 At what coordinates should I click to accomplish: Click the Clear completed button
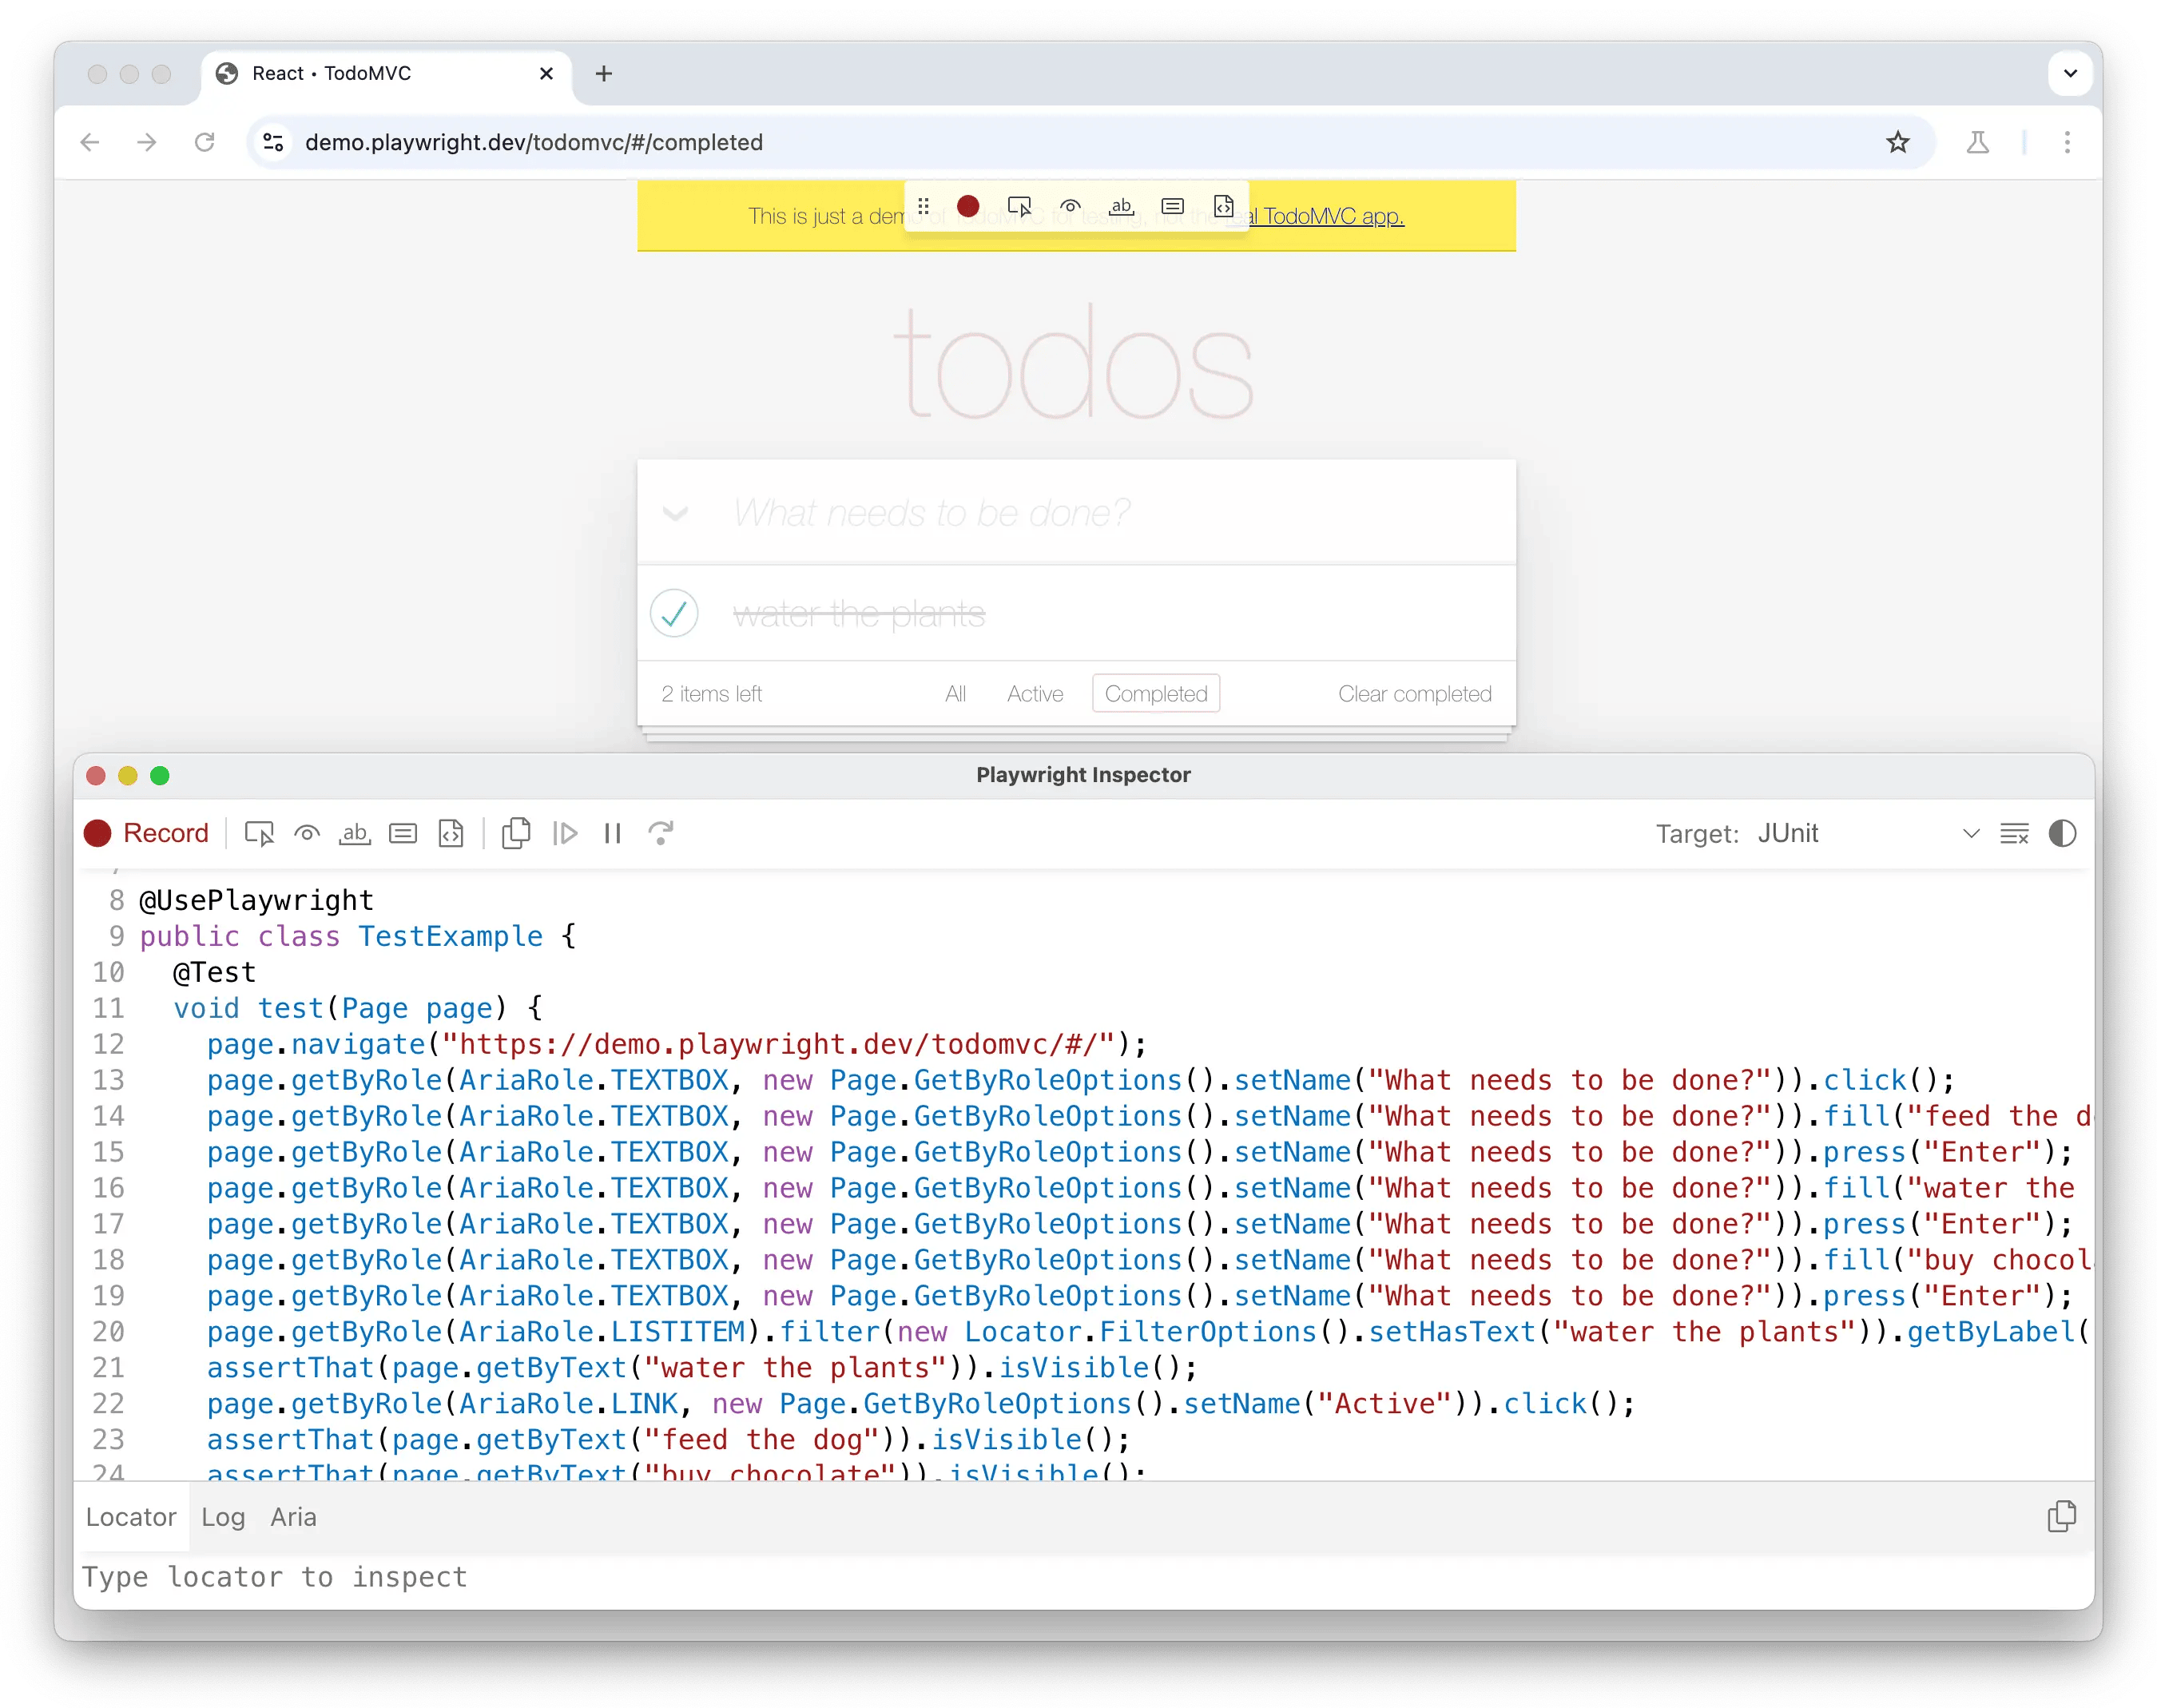point(1414,694)
